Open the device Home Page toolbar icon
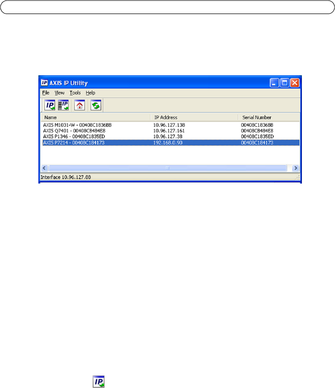The width and height of the screenshot is (335, 388). coord(79,106)
